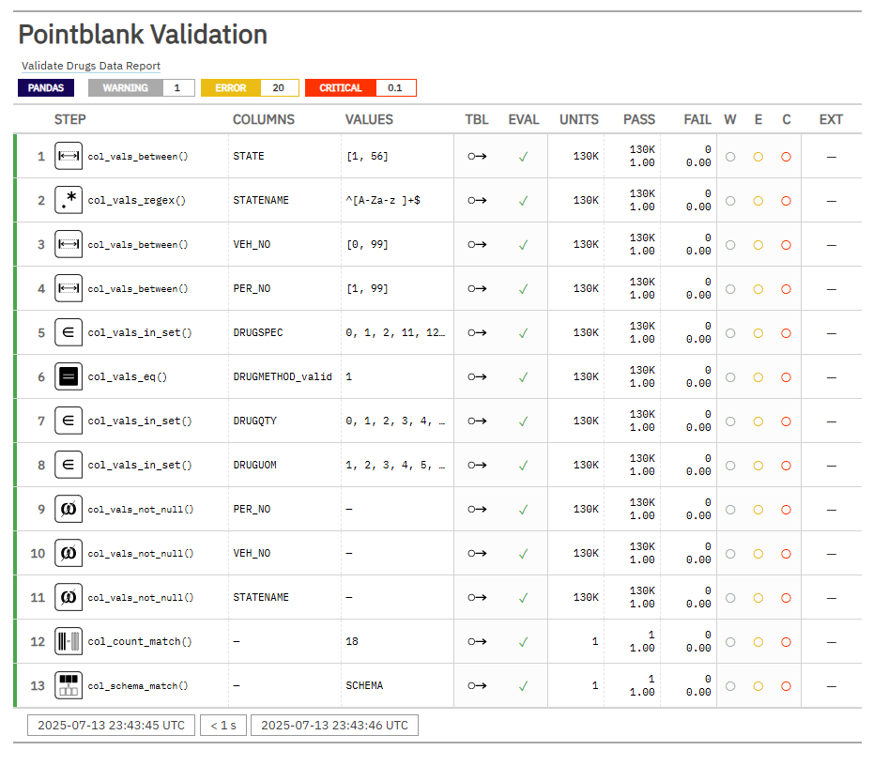
Task: Click the value 18 in step 12
Action: (x=352, y=642)
